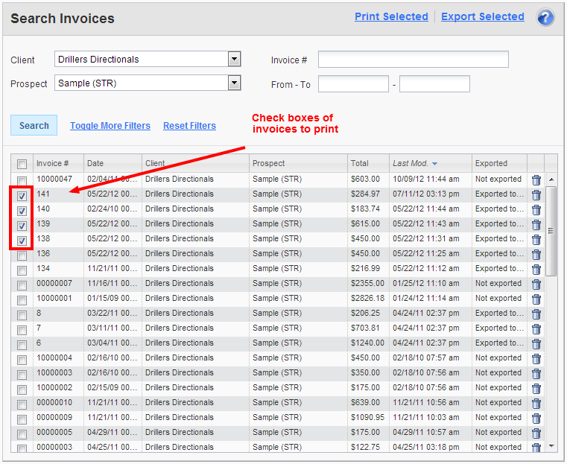Click trash icon for invoice 00000010

tap(536, 403)
